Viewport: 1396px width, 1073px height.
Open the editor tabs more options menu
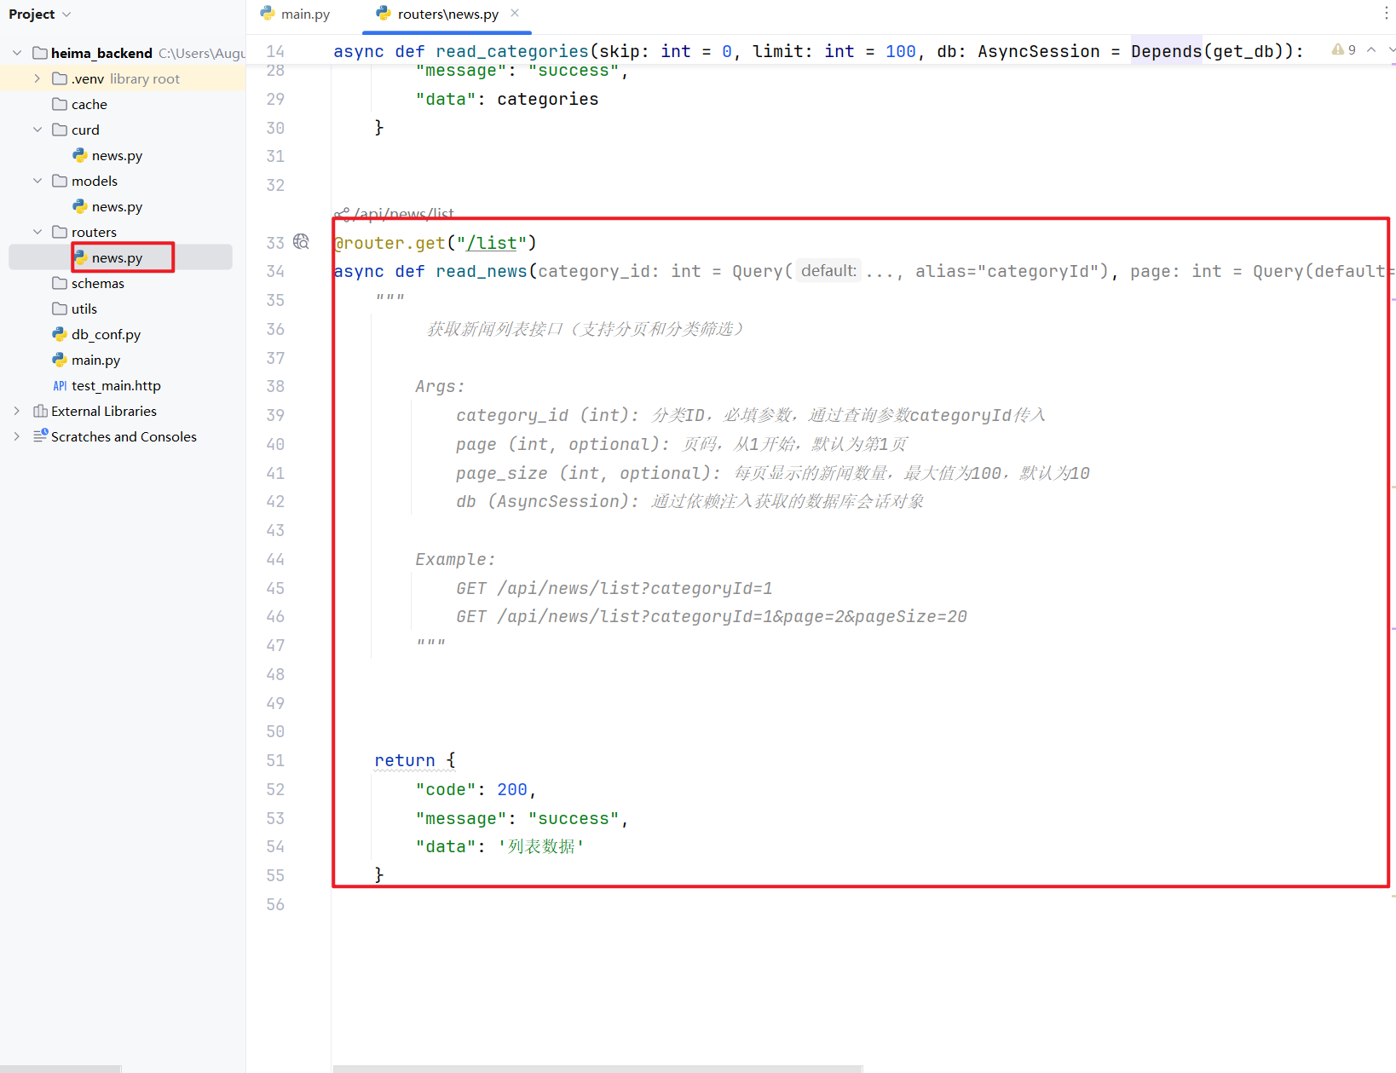click(x=1386, y=14)
